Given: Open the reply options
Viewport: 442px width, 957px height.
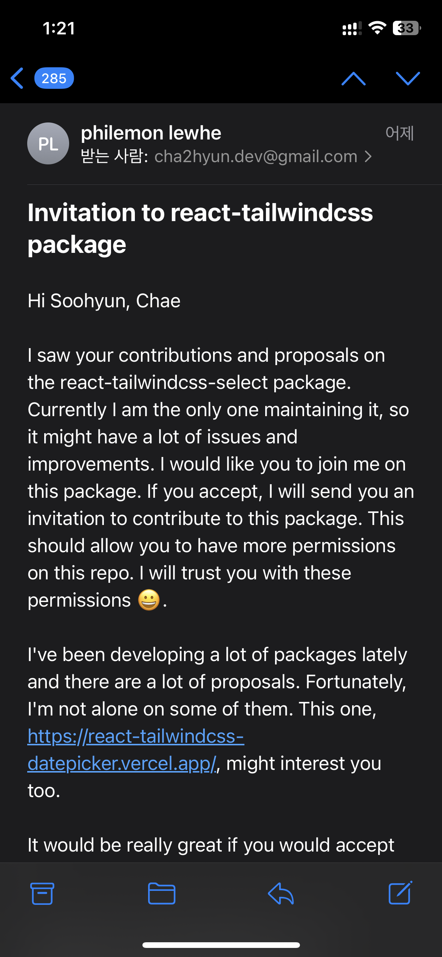Looking at the screenshot, I should click(281, 894).
